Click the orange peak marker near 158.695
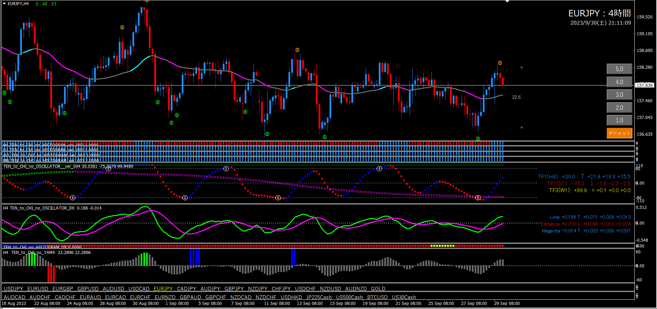657x309 pixels. 297,50
